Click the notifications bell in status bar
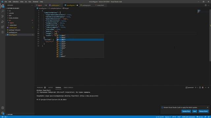The height and width of the screenshot is (118, 211). (209, 117)
